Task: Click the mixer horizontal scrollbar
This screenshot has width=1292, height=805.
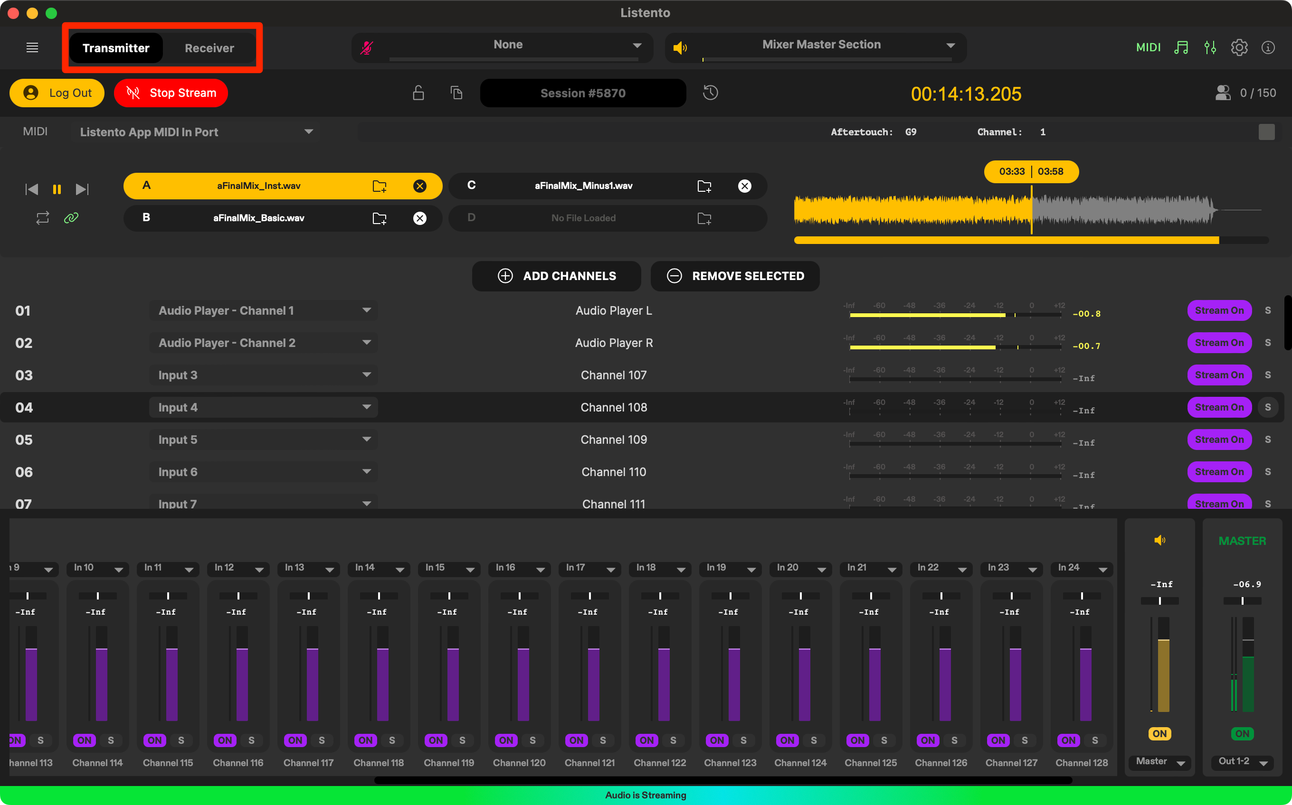Action: click(723, 780)
